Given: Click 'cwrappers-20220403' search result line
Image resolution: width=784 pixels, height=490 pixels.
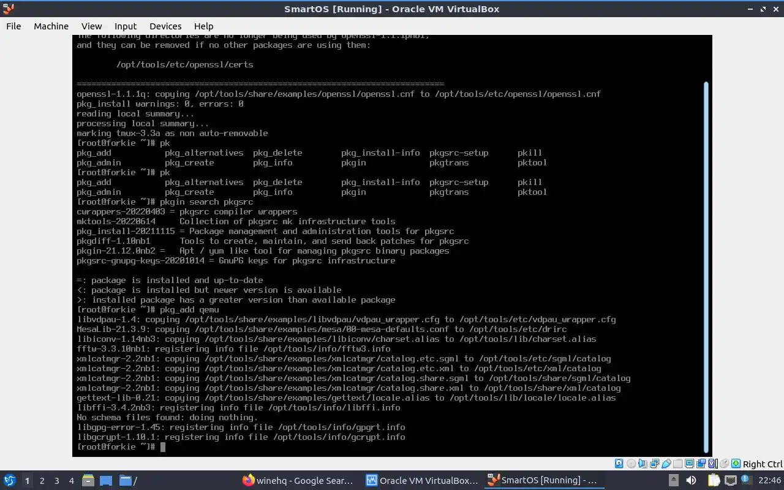Looking at the screenshot, I should point(187,211).
